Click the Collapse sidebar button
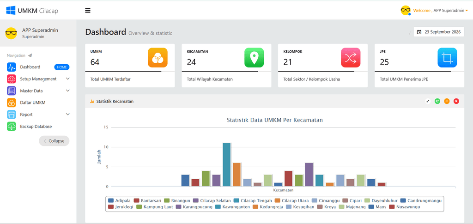The height and width of the screenshot is (224, 473). (54, 141)
